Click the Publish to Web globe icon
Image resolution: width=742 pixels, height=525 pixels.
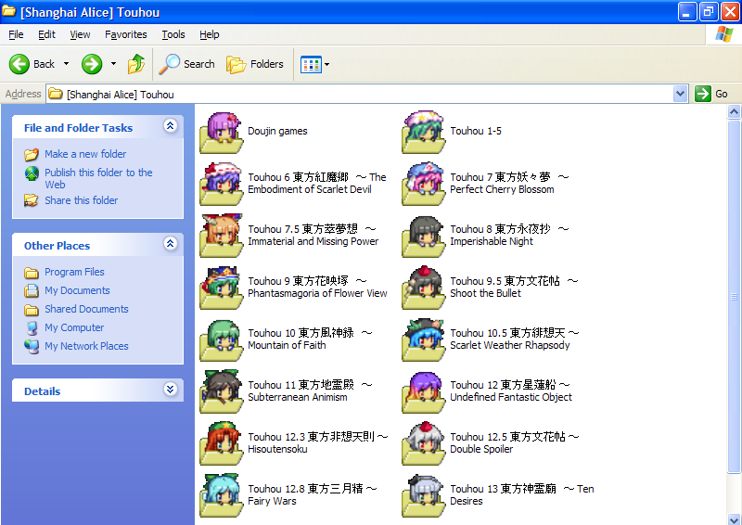click(x=32, y=173)
